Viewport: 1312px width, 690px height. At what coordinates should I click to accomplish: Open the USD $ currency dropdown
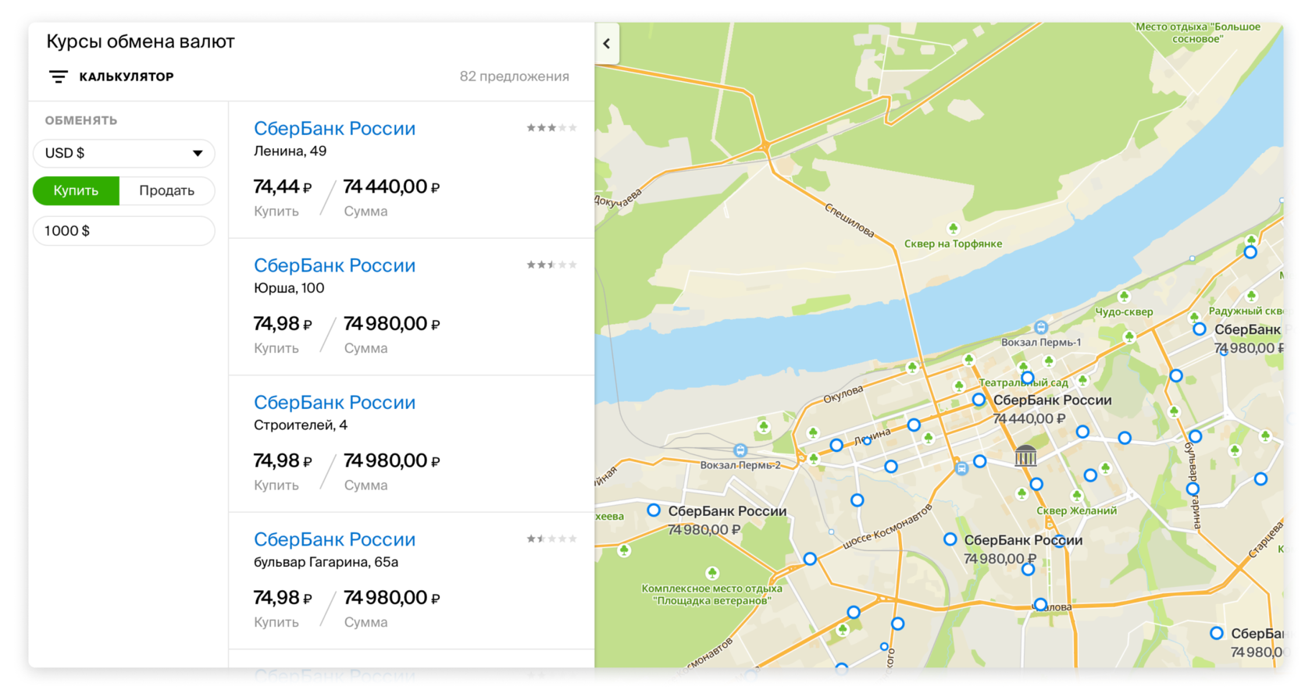pos(123,153)
